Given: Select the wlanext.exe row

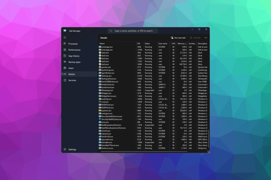Looking at the screenshot, I should pyautogui.click(x=153, y=134).
